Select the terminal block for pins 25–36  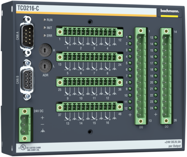[x=90, y=82]
